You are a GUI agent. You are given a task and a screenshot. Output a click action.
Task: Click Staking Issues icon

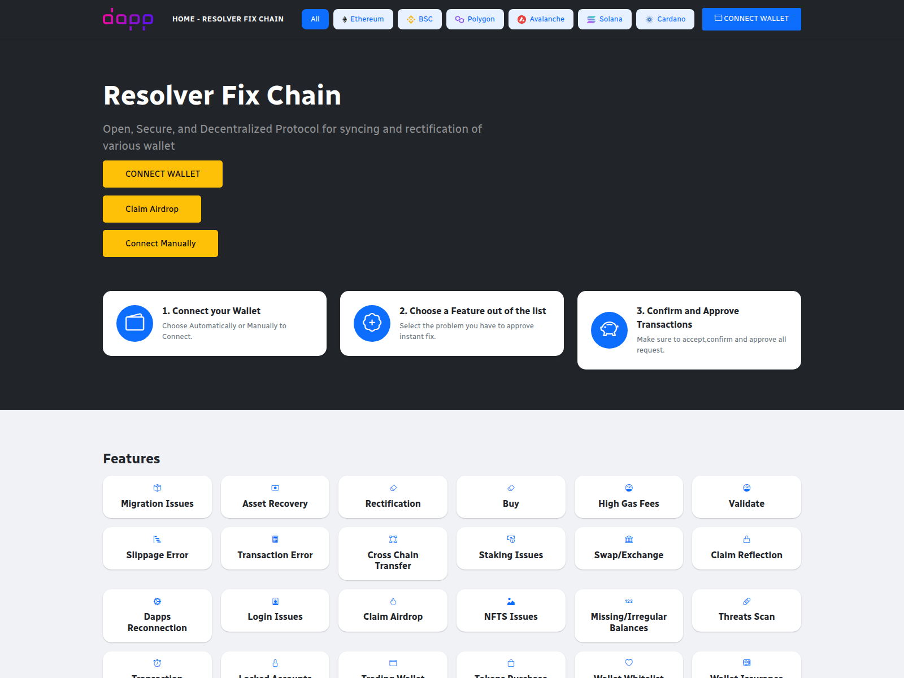click(511, 540)
